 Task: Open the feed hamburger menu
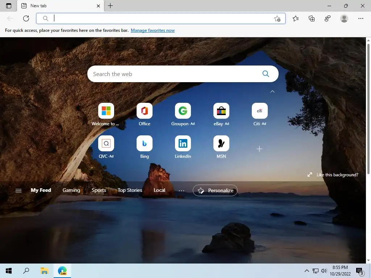(x=18, y=190)
